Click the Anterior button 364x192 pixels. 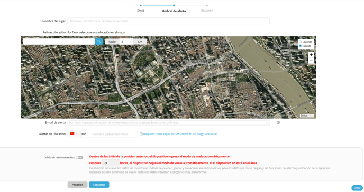pyautogui.click(x=77, y=185)
